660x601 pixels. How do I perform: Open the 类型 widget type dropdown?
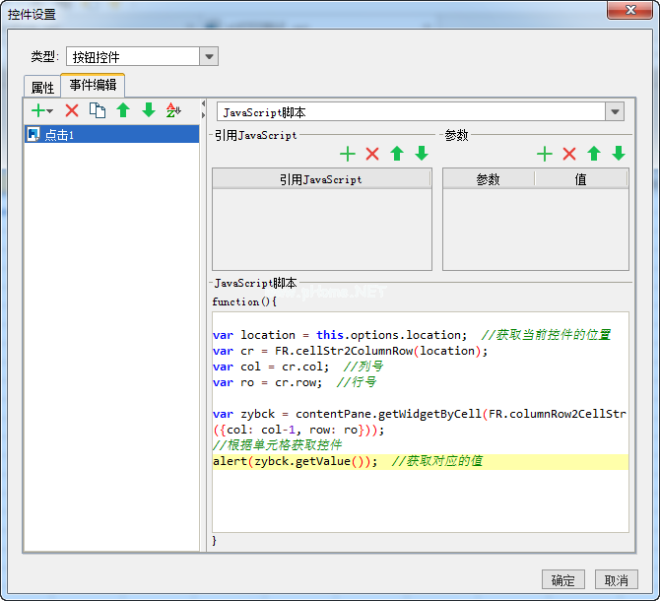(209, 57)
